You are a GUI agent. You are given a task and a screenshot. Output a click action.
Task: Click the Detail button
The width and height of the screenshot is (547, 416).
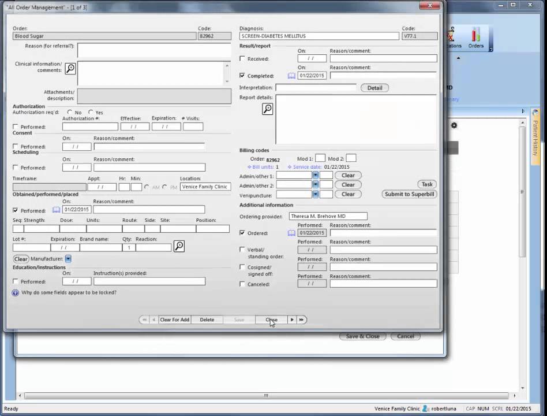(374, 88)
